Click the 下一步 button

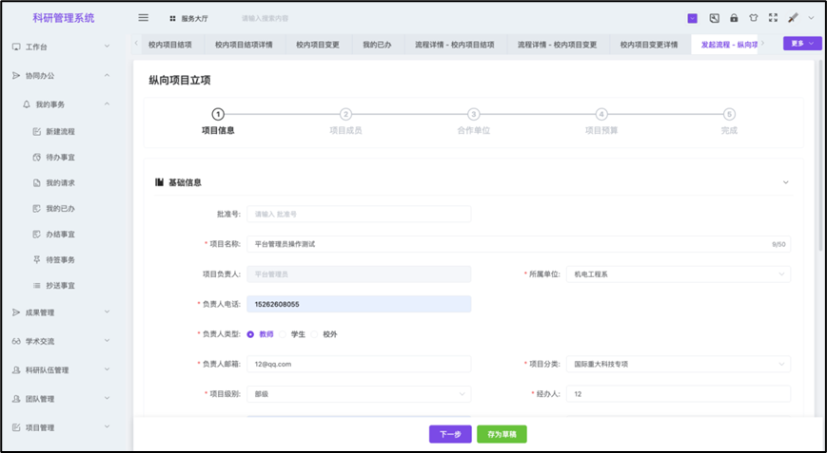(450, 434)
